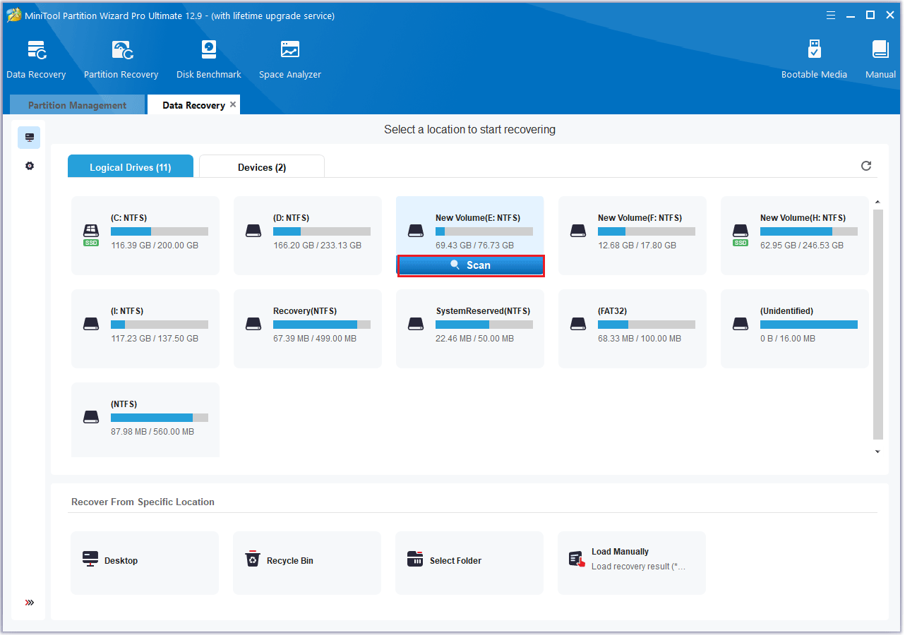Image resolution: width=905 pixels, height=635 pixels.
Task: Click Desktop monitor icon
Action: pos(90,560)
